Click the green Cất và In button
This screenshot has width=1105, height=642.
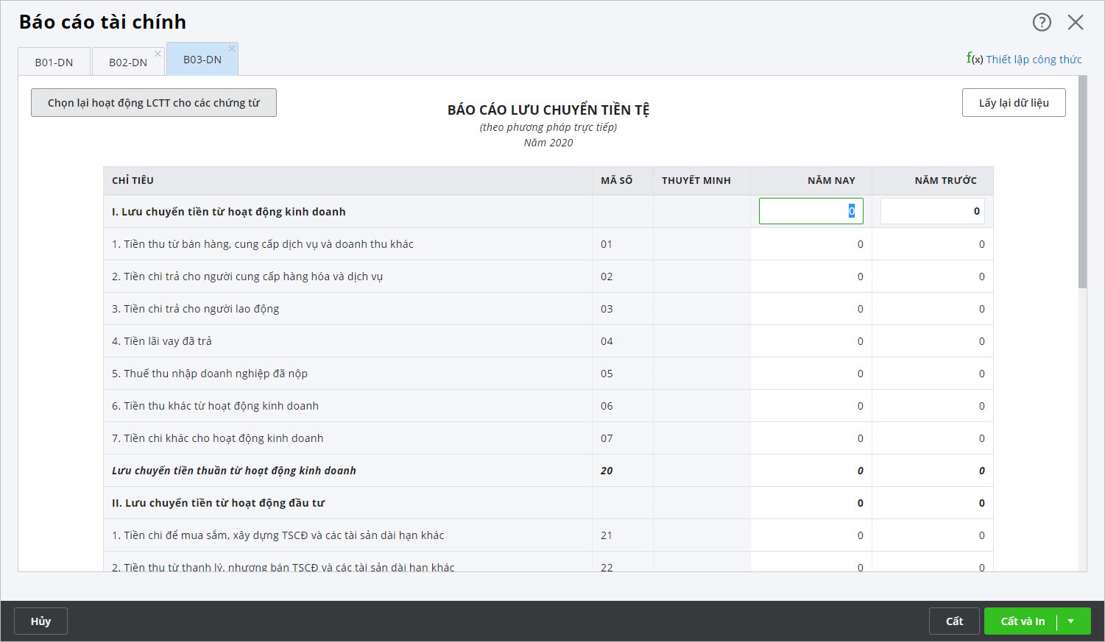[1022, 621]
